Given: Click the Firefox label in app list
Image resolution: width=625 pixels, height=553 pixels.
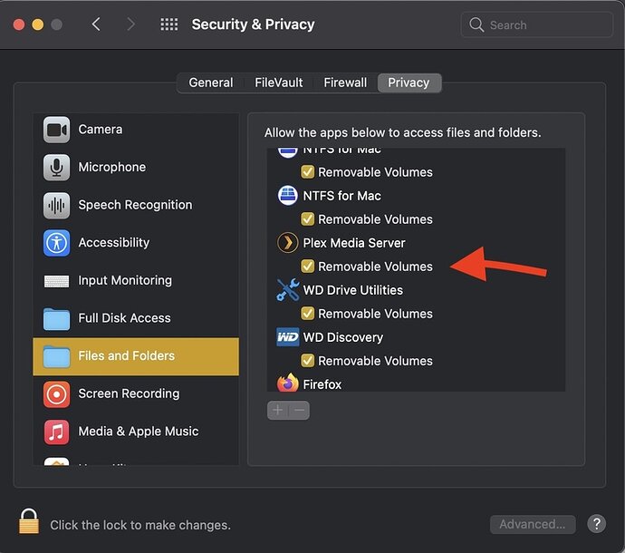Looking at the screenshot, I should pos(322,384).
